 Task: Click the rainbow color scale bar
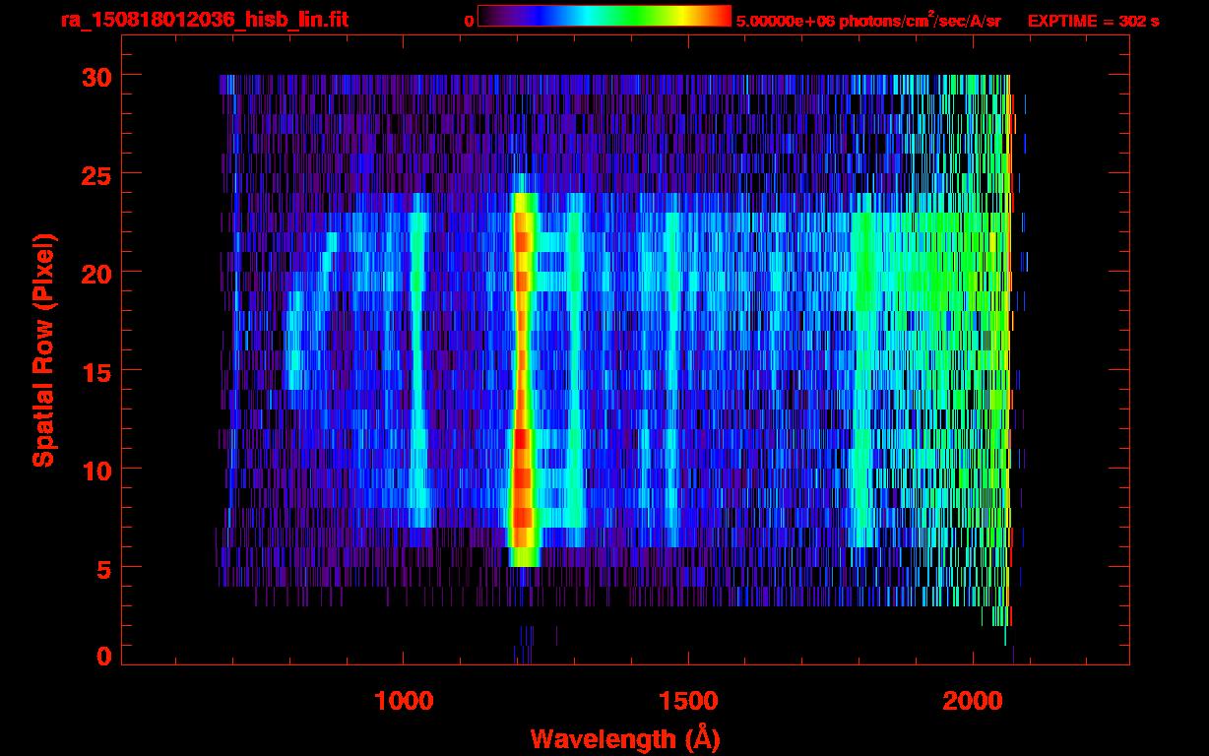click(x=604, y=17)
